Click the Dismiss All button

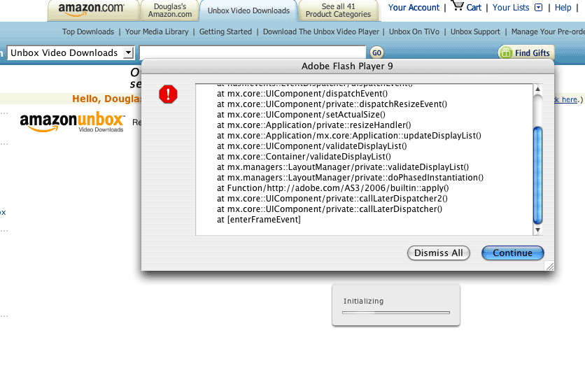[x=438, y=253]
